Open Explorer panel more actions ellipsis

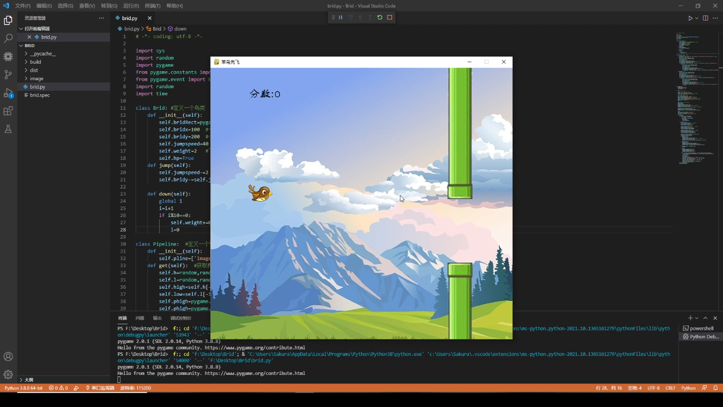(x=101, y=18)
